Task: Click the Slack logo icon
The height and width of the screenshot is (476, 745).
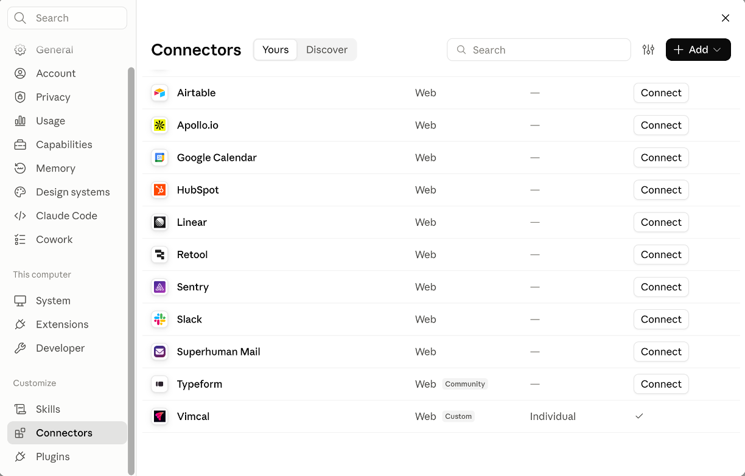Action: tap(159, 320)
